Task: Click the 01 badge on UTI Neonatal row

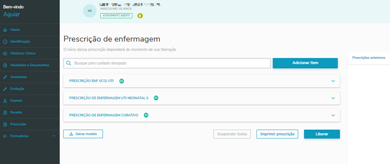Action: click(x=156, y=98)
